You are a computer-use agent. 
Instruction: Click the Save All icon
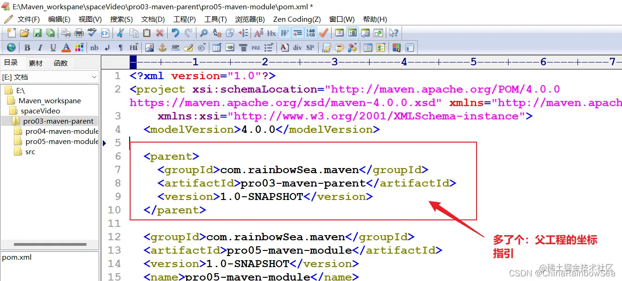[x=50, y=33]
